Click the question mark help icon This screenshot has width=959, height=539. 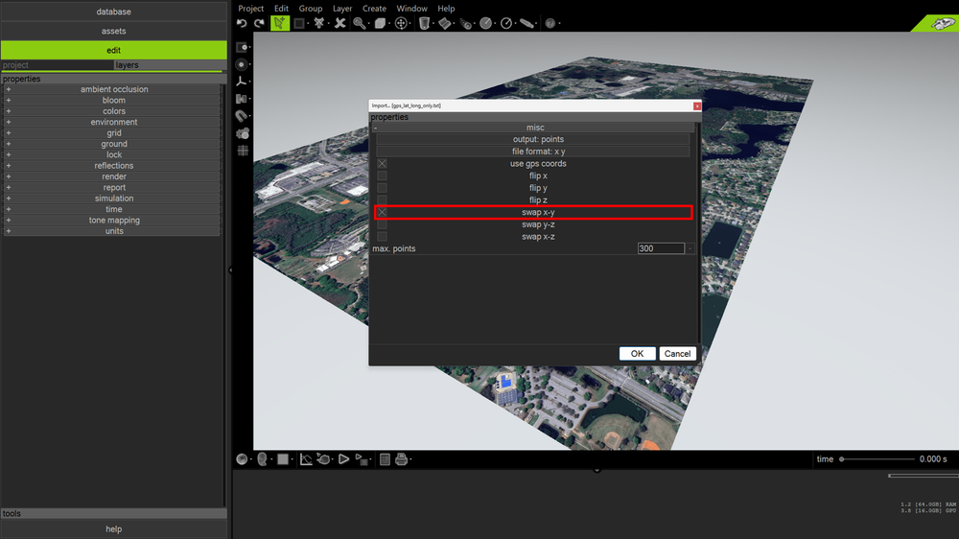pyautogui.click(x=550, y=23)
